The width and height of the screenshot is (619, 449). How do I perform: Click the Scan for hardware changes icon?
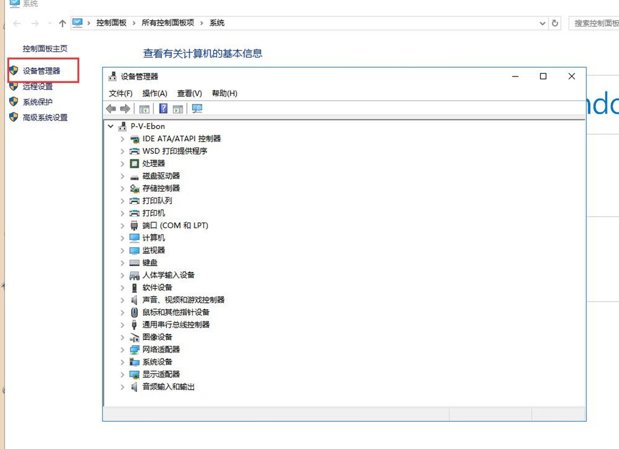[x=197, y=109]
